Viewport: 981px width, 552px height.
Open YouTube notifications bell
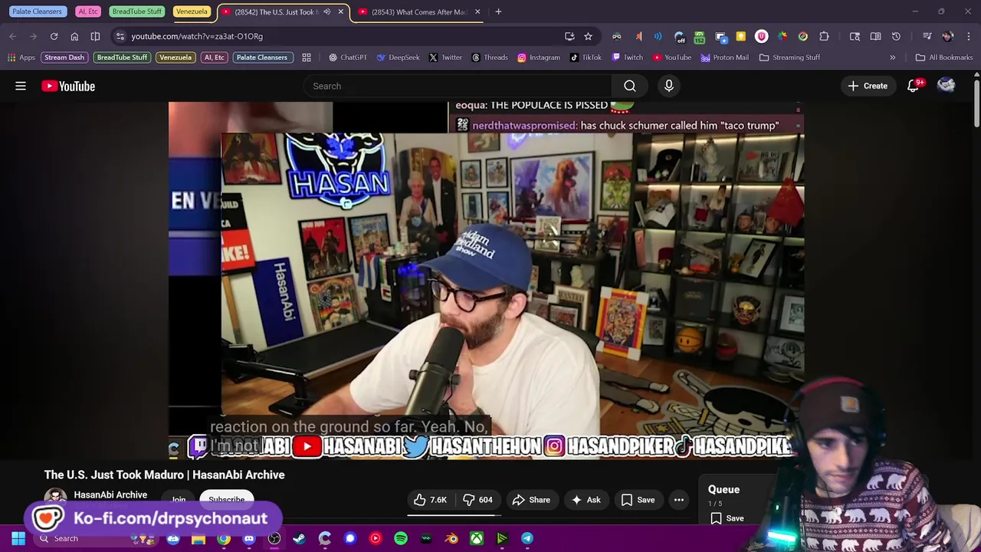pos(914,86)
